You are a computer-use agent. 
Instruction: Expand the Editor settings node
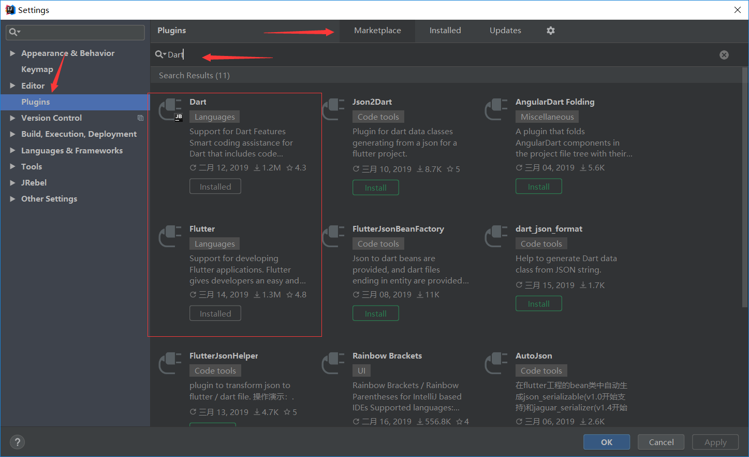pos(12,85)
